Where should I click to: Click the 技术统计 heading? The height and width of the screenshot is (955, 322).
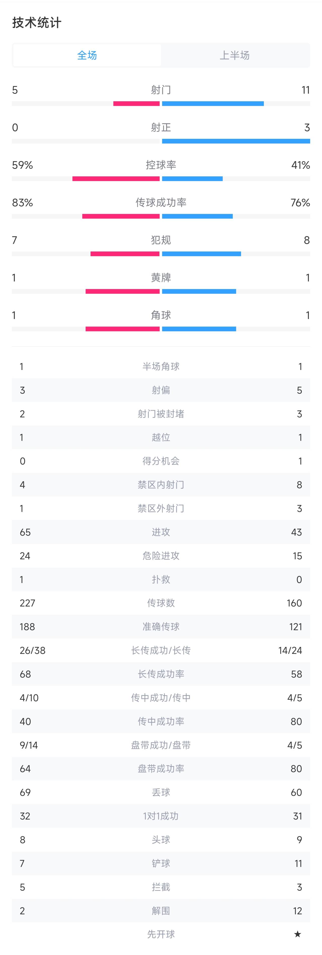pos(37,23)
